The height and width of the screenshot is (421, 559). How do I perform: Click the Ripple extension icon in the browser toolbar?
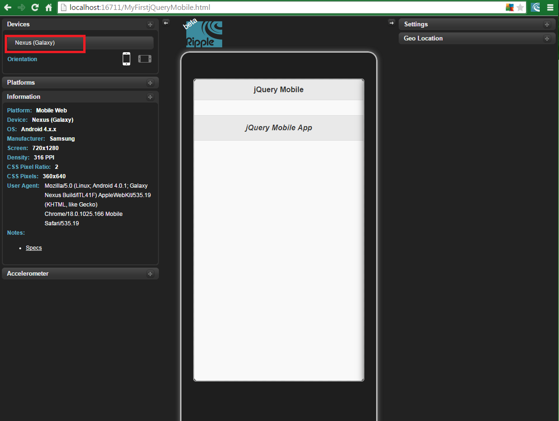click(535, 8)
